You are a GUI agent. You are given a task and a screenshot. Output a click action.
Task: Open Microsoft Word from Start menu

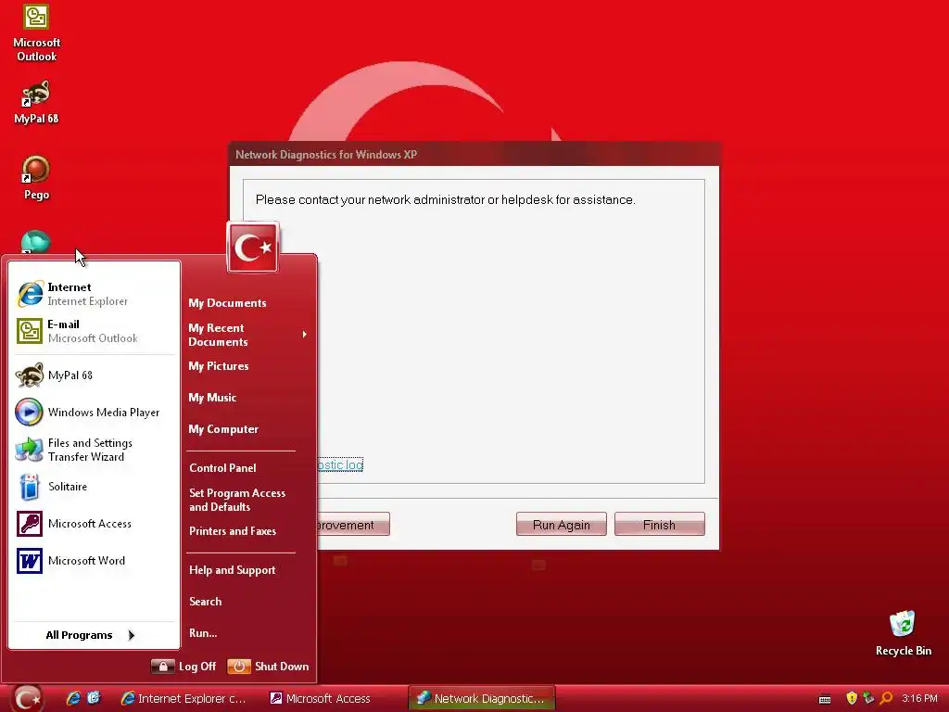tap(95, 561)
